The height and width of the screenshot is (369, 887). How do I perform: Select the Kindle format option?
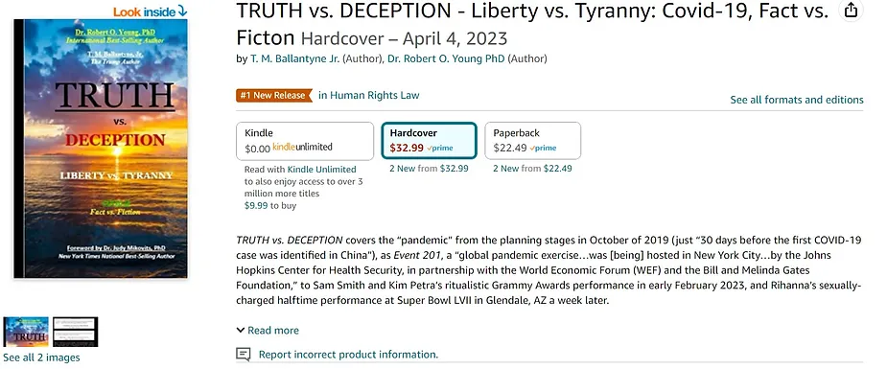point(305,141)
